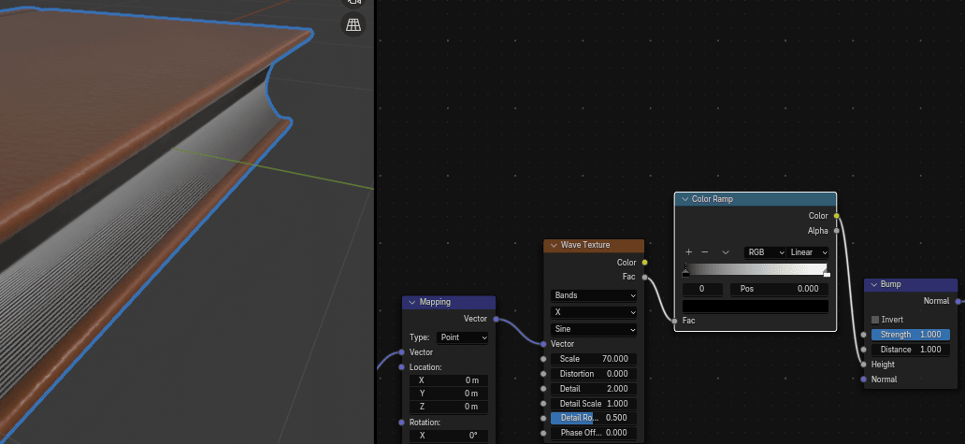
Task: Click the Bump node Height input socket
Action: point(862,365)
